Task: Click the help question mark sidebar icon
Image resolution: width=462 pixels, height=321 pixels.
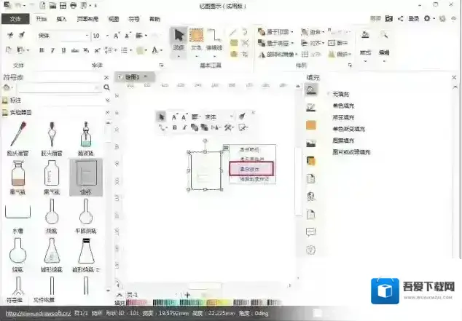Action: pyautogui.click(x=310, y=250)
